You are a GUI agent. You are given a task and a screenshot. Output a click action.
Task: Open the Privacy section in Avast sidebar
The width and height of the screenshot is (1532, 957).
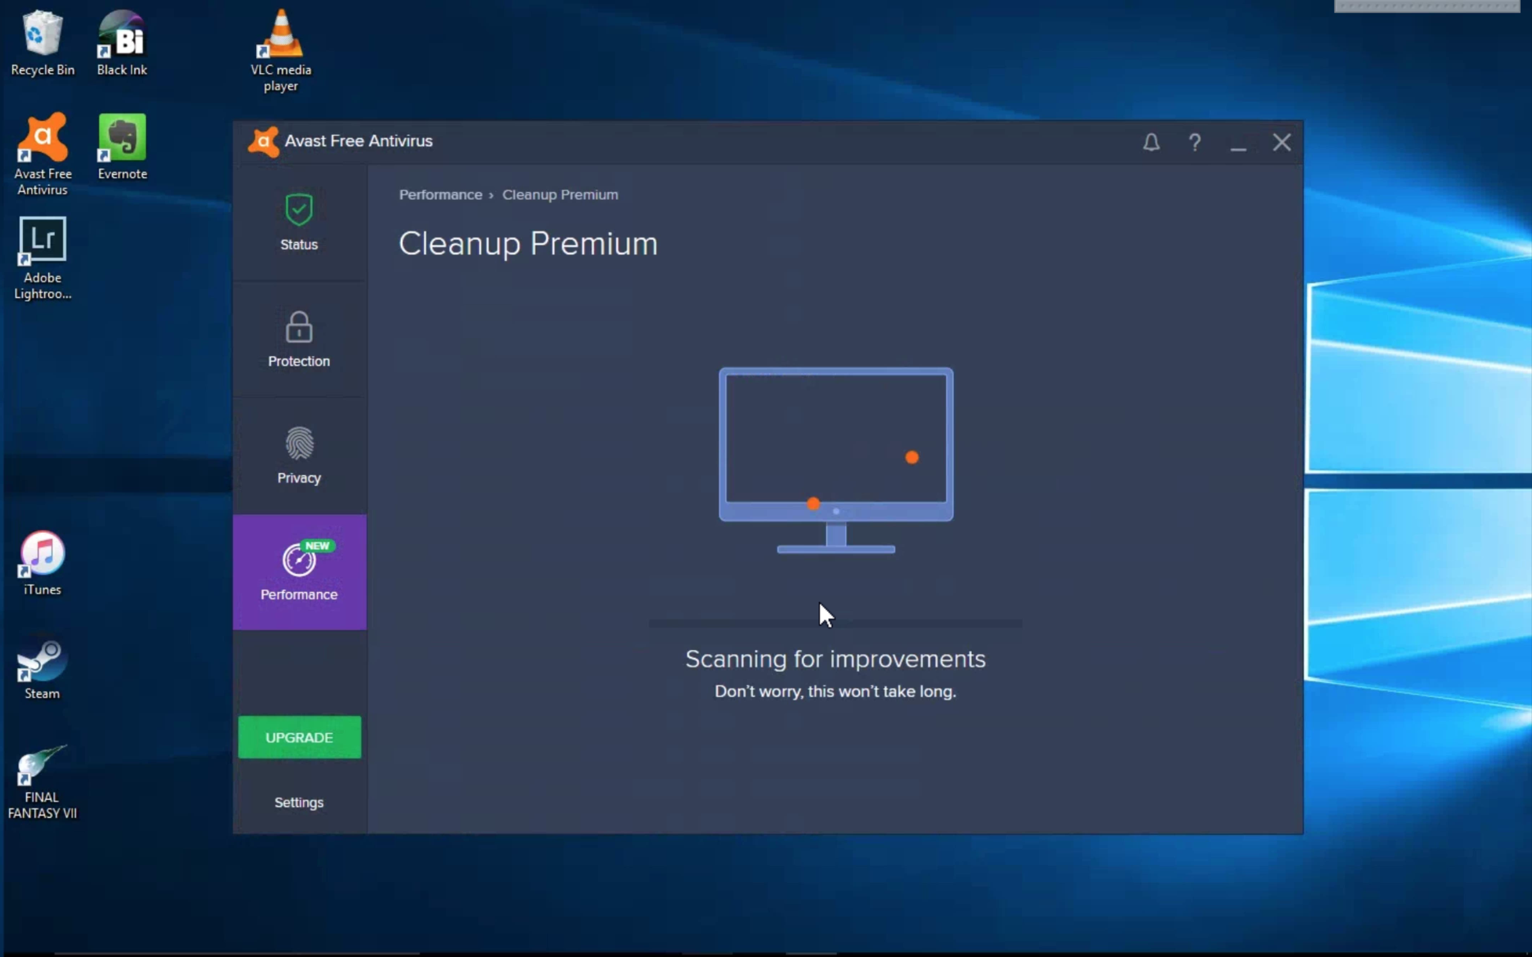pyautogui.click(x=299, y=456)
